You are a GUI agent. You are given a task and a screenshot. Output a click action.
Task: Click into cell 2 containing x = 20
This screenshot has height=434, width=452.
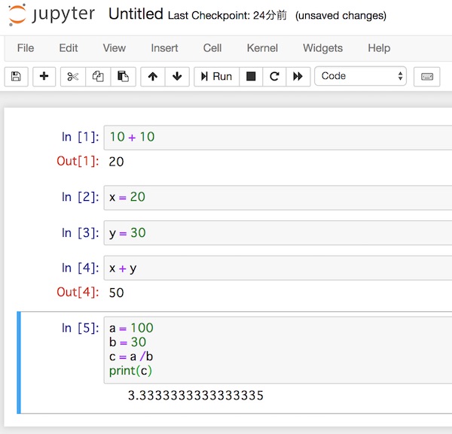coord(278,198)
